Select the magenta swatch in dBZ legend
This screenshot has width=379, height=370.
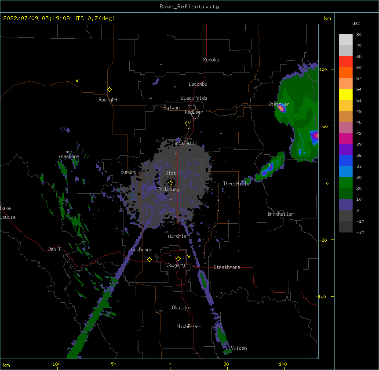tap(346, 138)
